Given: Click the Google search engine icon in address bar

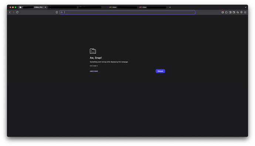Looking at the screenshot, I should 62,12.
